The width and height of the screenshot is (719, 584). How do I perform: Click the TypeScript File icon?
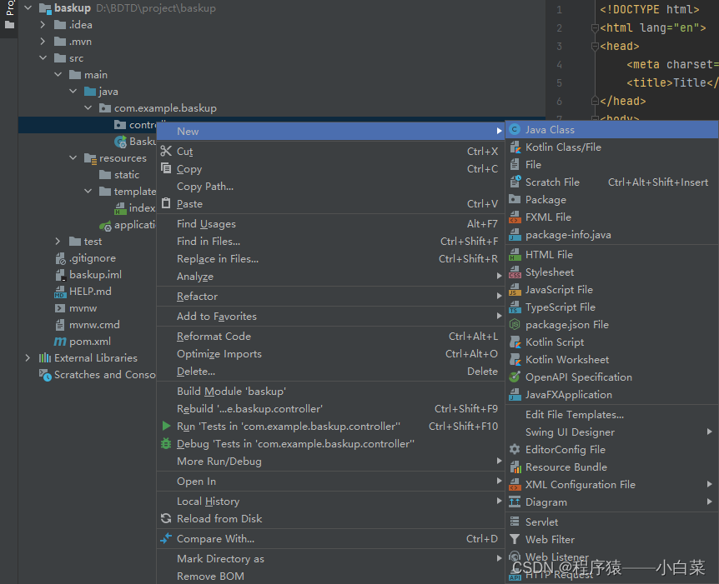point(515,307)
